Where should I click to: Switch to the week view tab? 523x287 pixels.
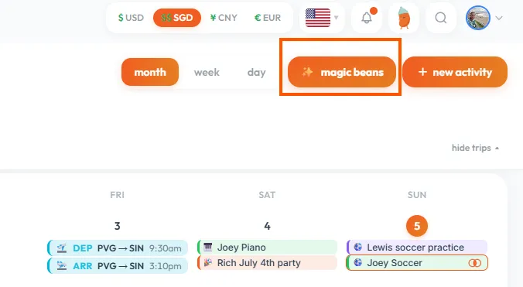pos(207,73)
